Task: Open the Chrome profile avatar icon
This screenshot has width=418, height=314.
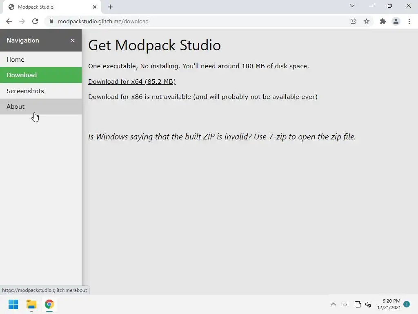Action: (396, 21)
